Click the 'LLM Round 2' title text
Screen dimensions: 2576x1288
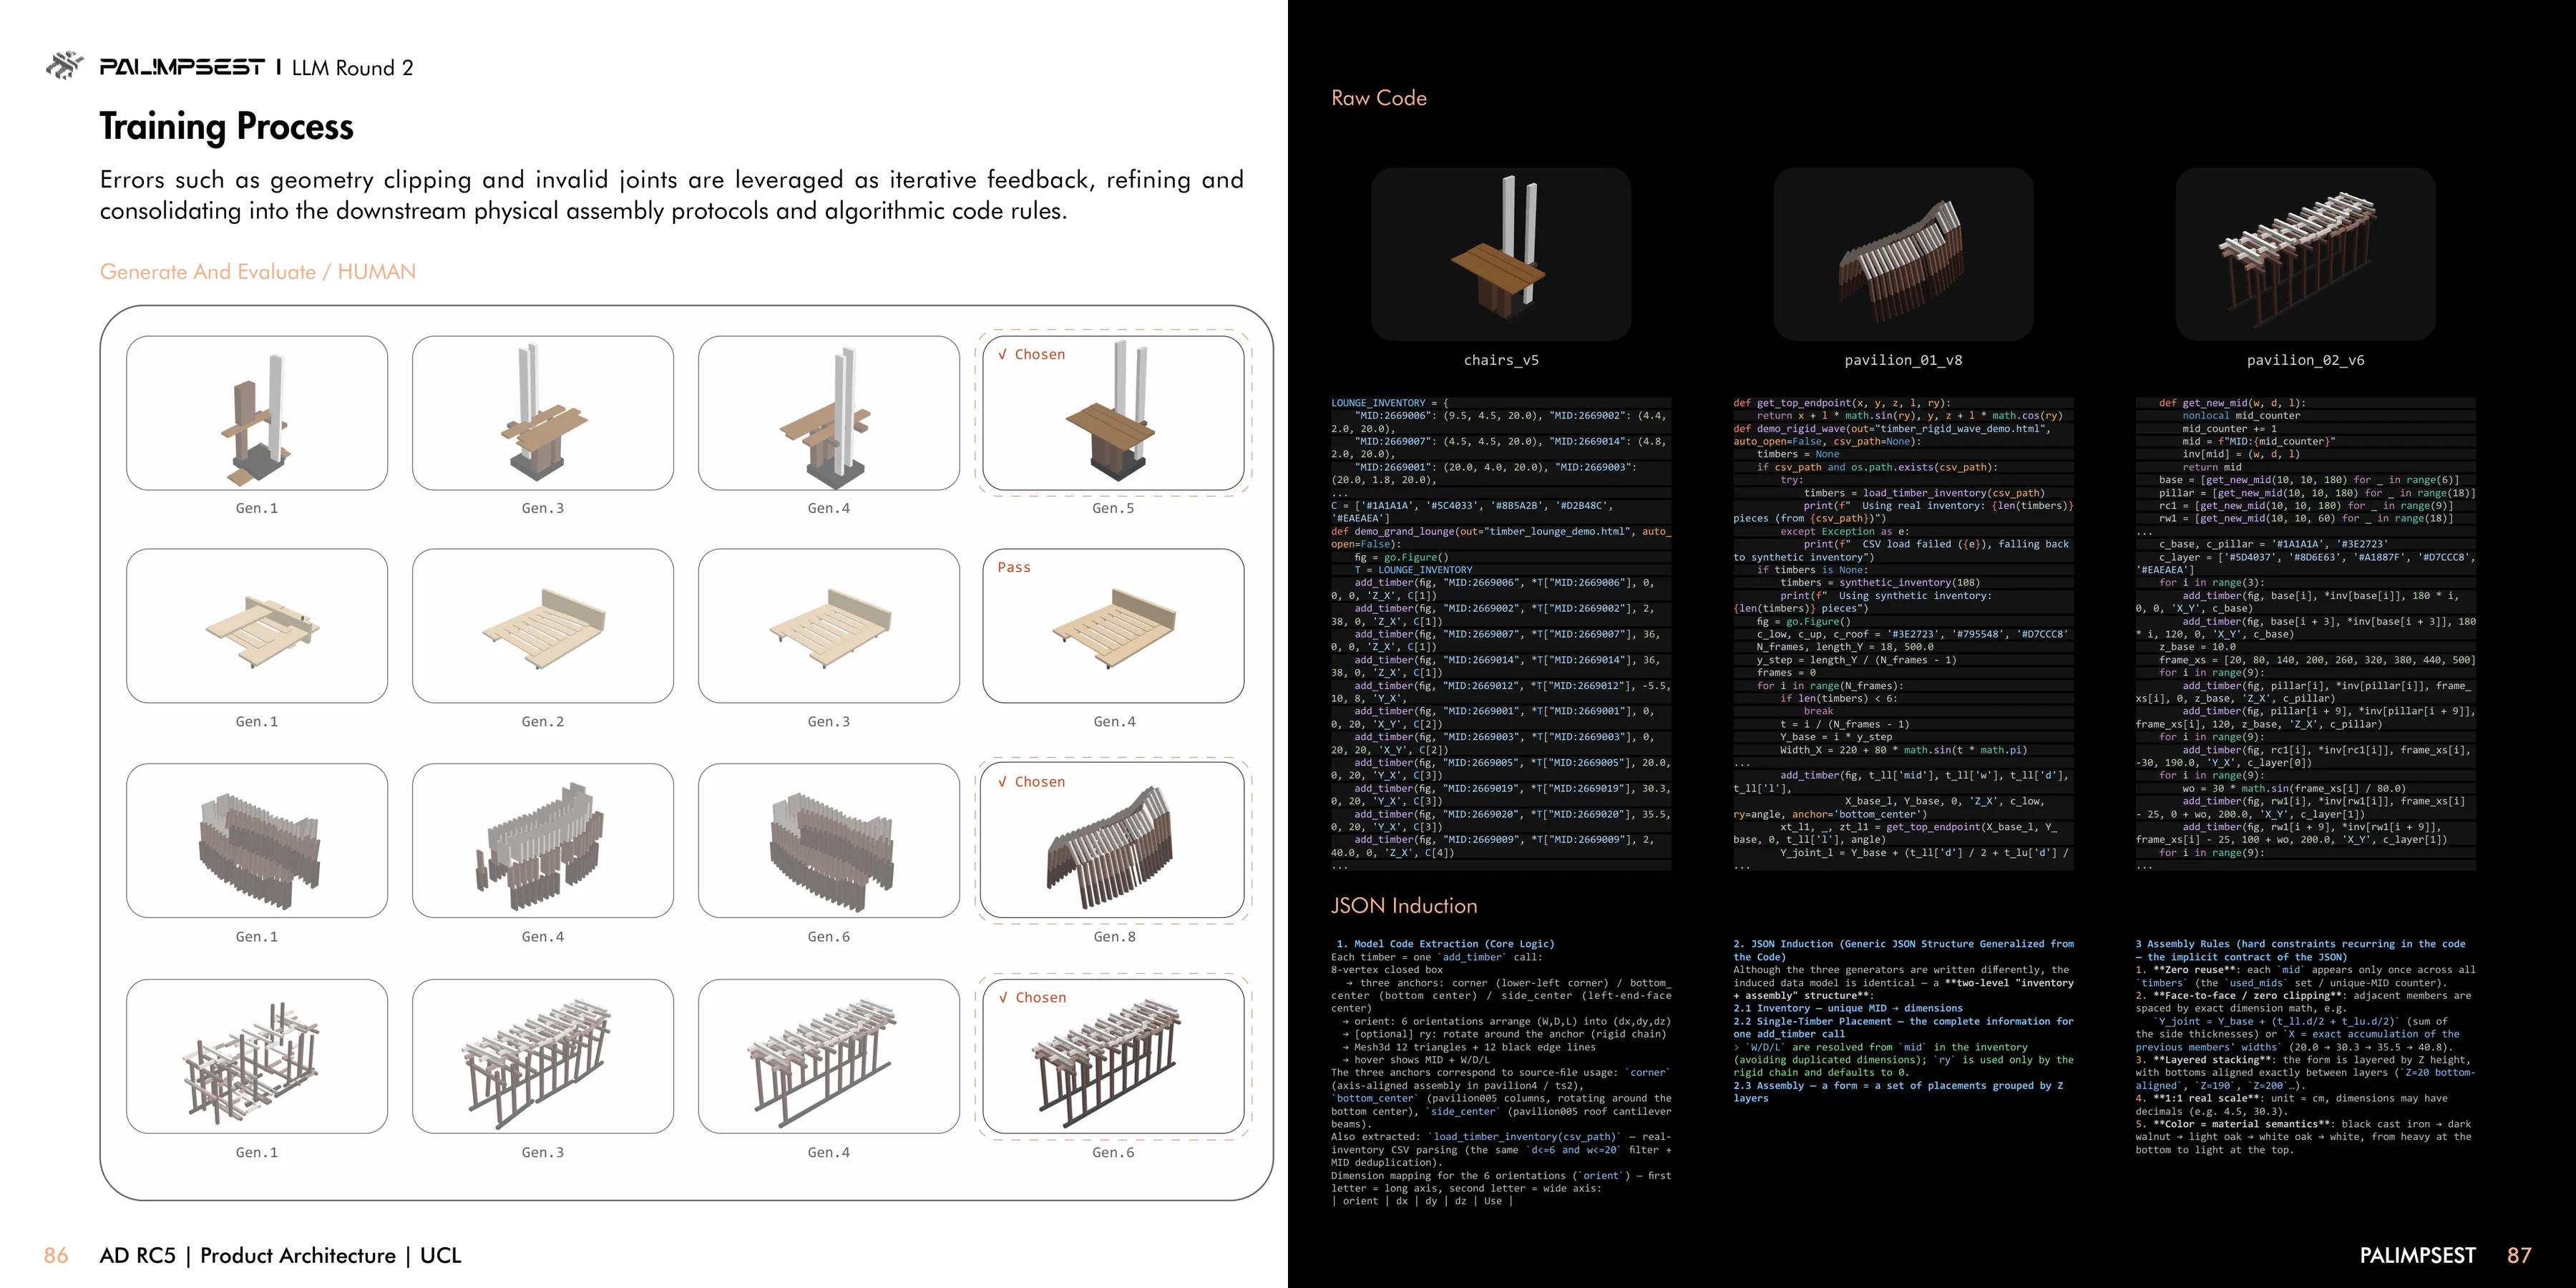pyautogui.click(x=352, y=68)
